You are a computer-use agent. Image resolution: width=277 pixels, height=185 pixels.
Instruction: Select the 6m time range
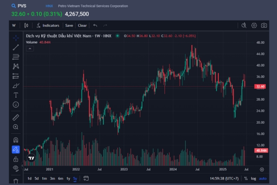[60, 179]
